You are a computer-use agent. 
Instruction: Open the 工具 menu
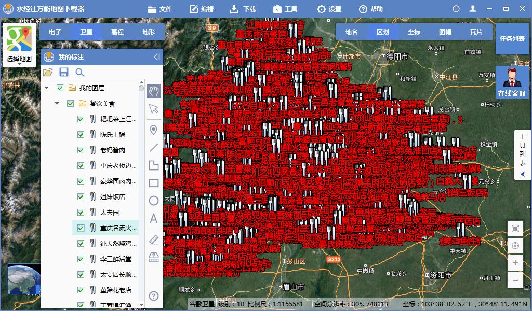click(x=285, y=9)
